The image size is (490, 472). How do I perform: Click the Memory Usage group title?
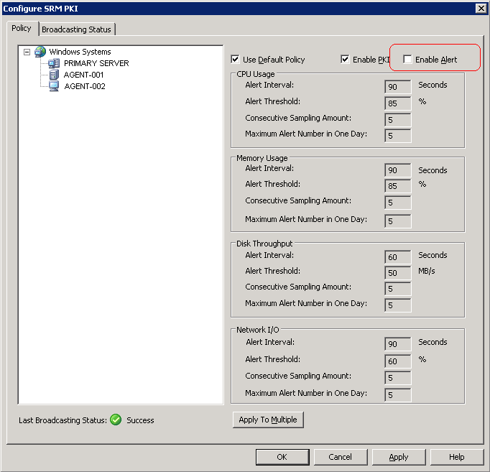pos(262,158)
